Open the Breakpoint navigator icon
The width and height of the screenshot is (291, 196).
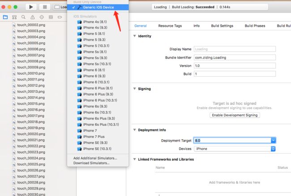tap(60, 17)
